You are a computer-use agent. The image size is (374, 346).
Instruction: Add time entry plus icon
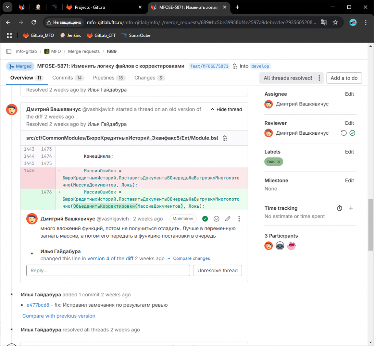(x=351, y=208)
